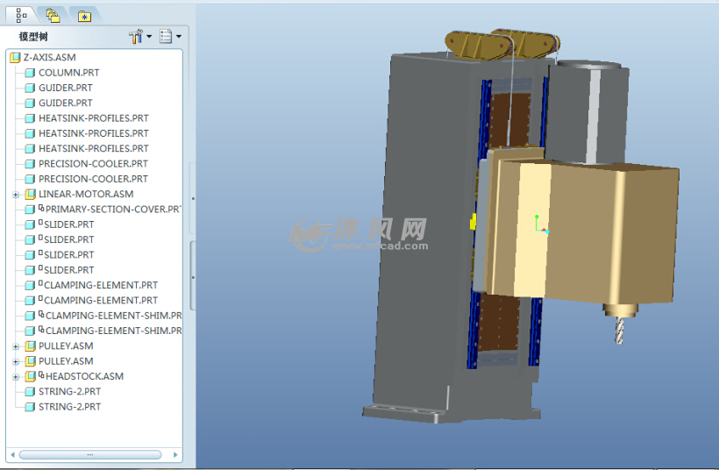Viewport: 719px width, 470px height.
Task: Expand the first PULLEY.ASM node
Action: click(15, 346)
